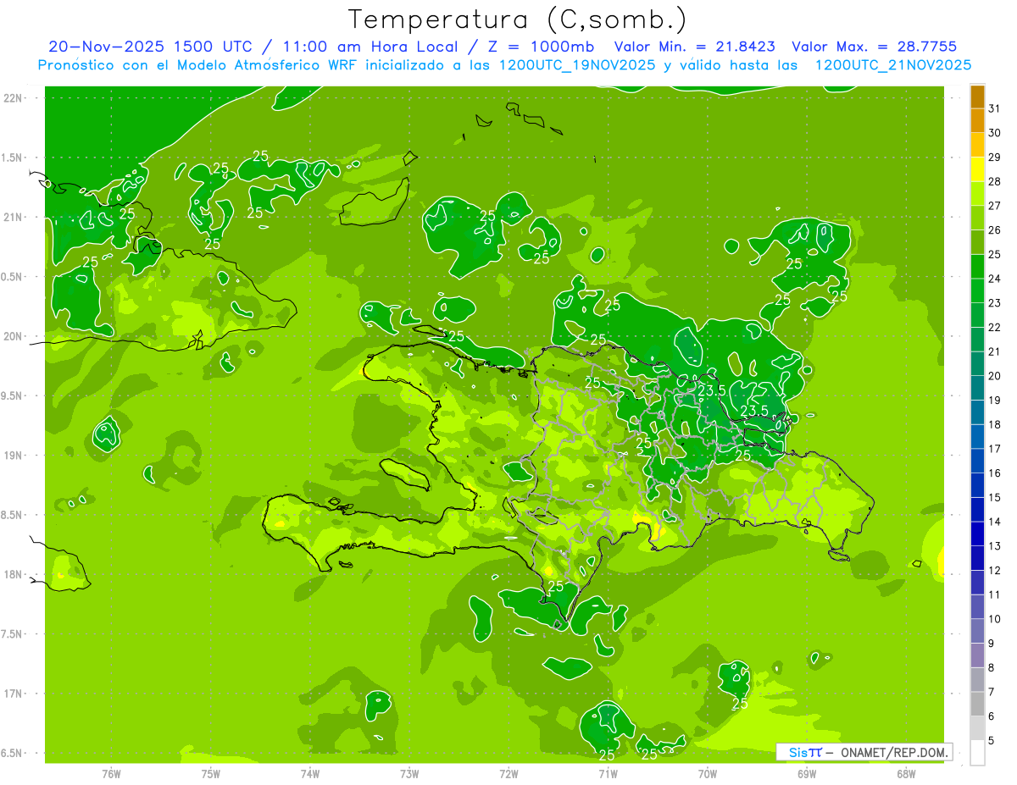Image resolution: width=1017 pixels, height=785 pixels.
Task: Click the purple swatch between 9 and 10
Action: tap(977, 631)
